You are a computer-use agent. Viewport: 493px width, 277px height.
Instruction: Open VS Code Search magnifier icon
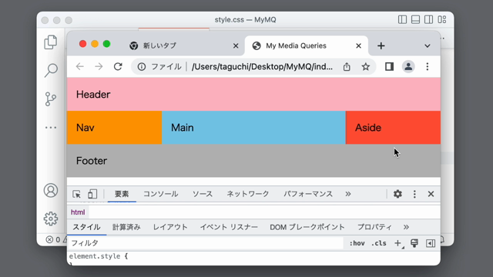point(51,70)
